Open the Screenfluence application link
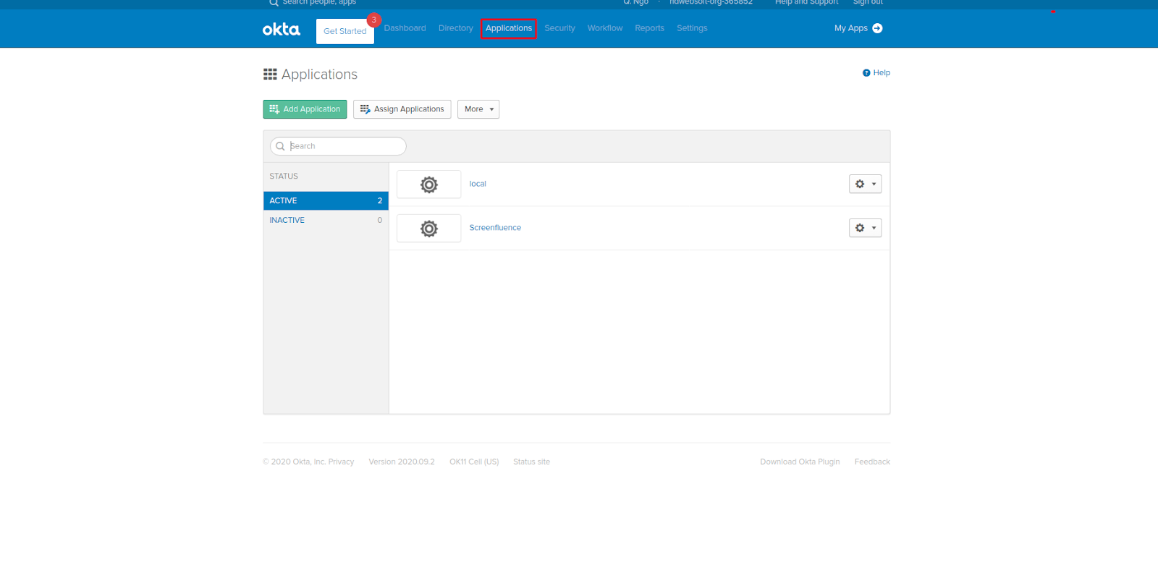 click(x=495, y=228)
